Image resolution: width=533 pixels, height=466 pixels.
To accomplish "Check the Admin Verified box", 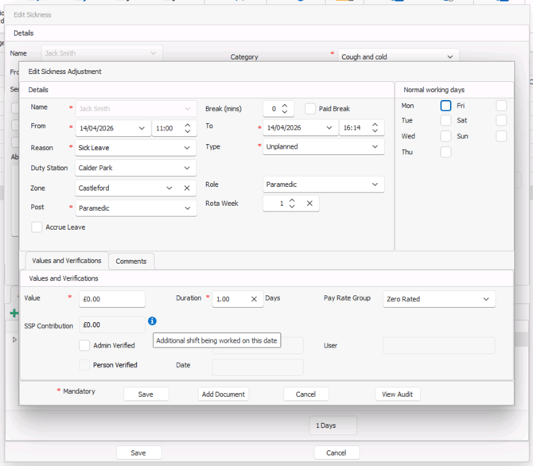I will click(84, 345).
